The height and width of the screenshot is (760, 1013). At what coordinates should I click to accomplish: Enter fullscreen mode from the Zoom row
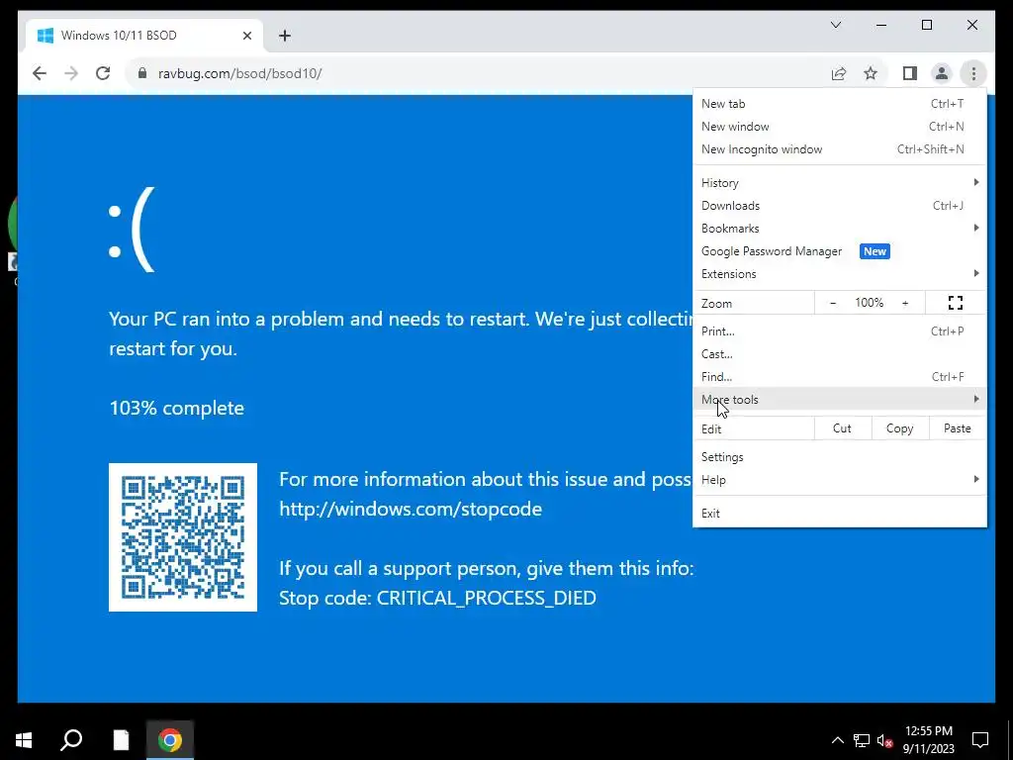(x=956, y=303)
